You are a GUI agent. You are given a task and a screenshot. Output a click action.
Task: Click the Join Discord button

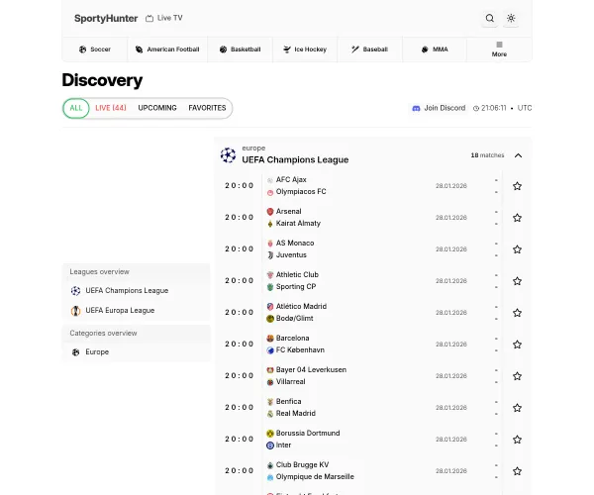[438, 108]
